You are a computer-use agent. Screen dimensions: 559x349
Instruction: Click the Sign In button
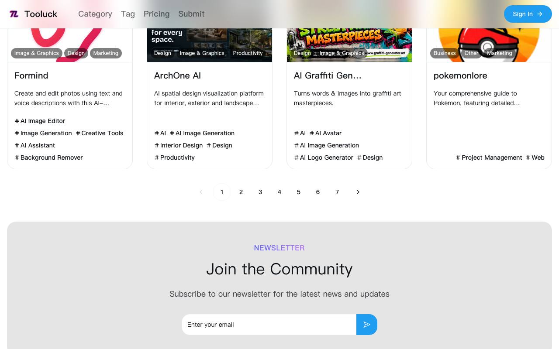528,14
